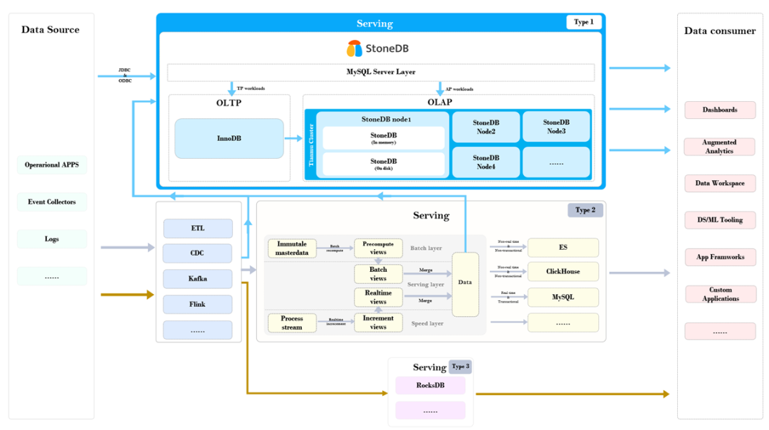Screen dimensions: 769x430
Task: Select the Immutale masterdata box
Action: tap(292, 248)
